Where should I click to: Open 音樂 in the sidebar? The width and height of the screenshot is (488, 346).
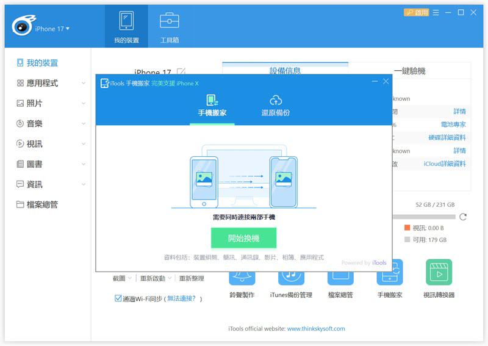34,124
